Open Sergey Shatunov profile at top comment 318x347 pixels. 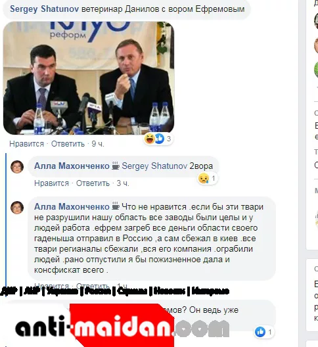[44, 9]
